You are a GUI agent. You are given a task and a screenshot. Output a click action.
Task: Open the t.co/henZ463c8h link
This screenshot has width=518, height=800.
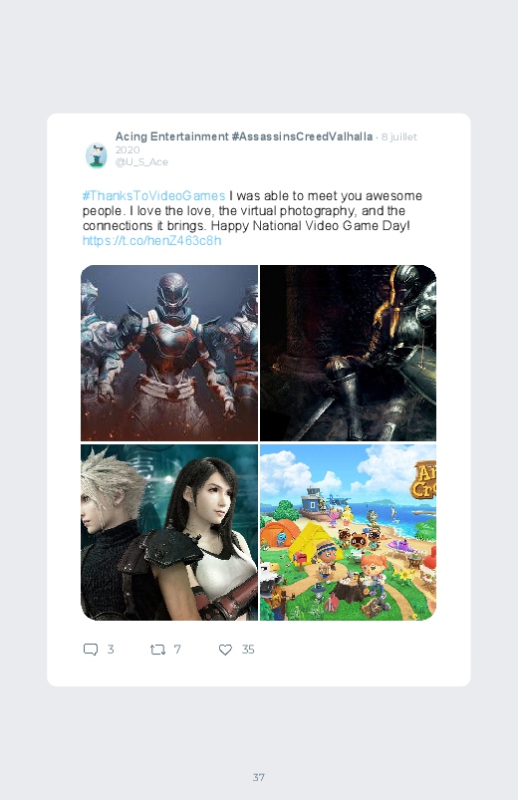[x=152, y=241]
